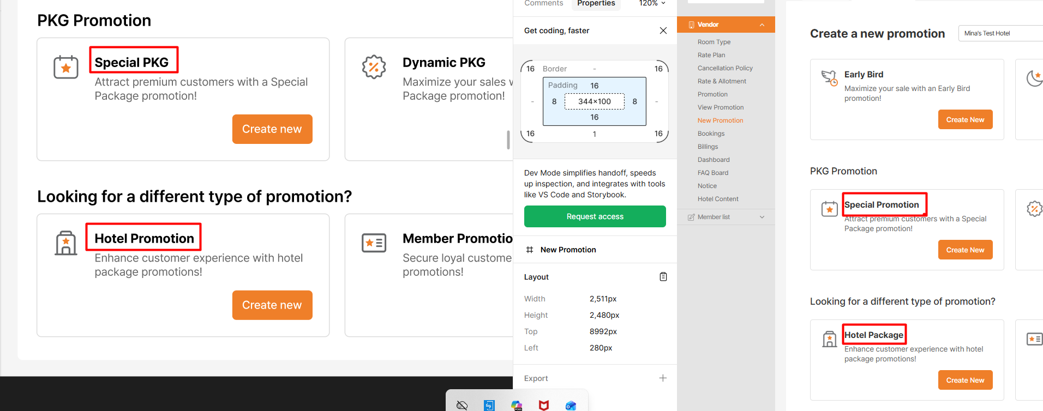Screen dimensions: 1043x411
Task: Expand the Member list sidebar section
Action: click(x=762, y=217)
